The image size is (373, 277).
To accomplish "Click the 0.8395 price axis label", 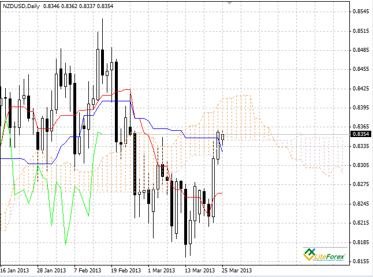I will [x=361, y=108].
